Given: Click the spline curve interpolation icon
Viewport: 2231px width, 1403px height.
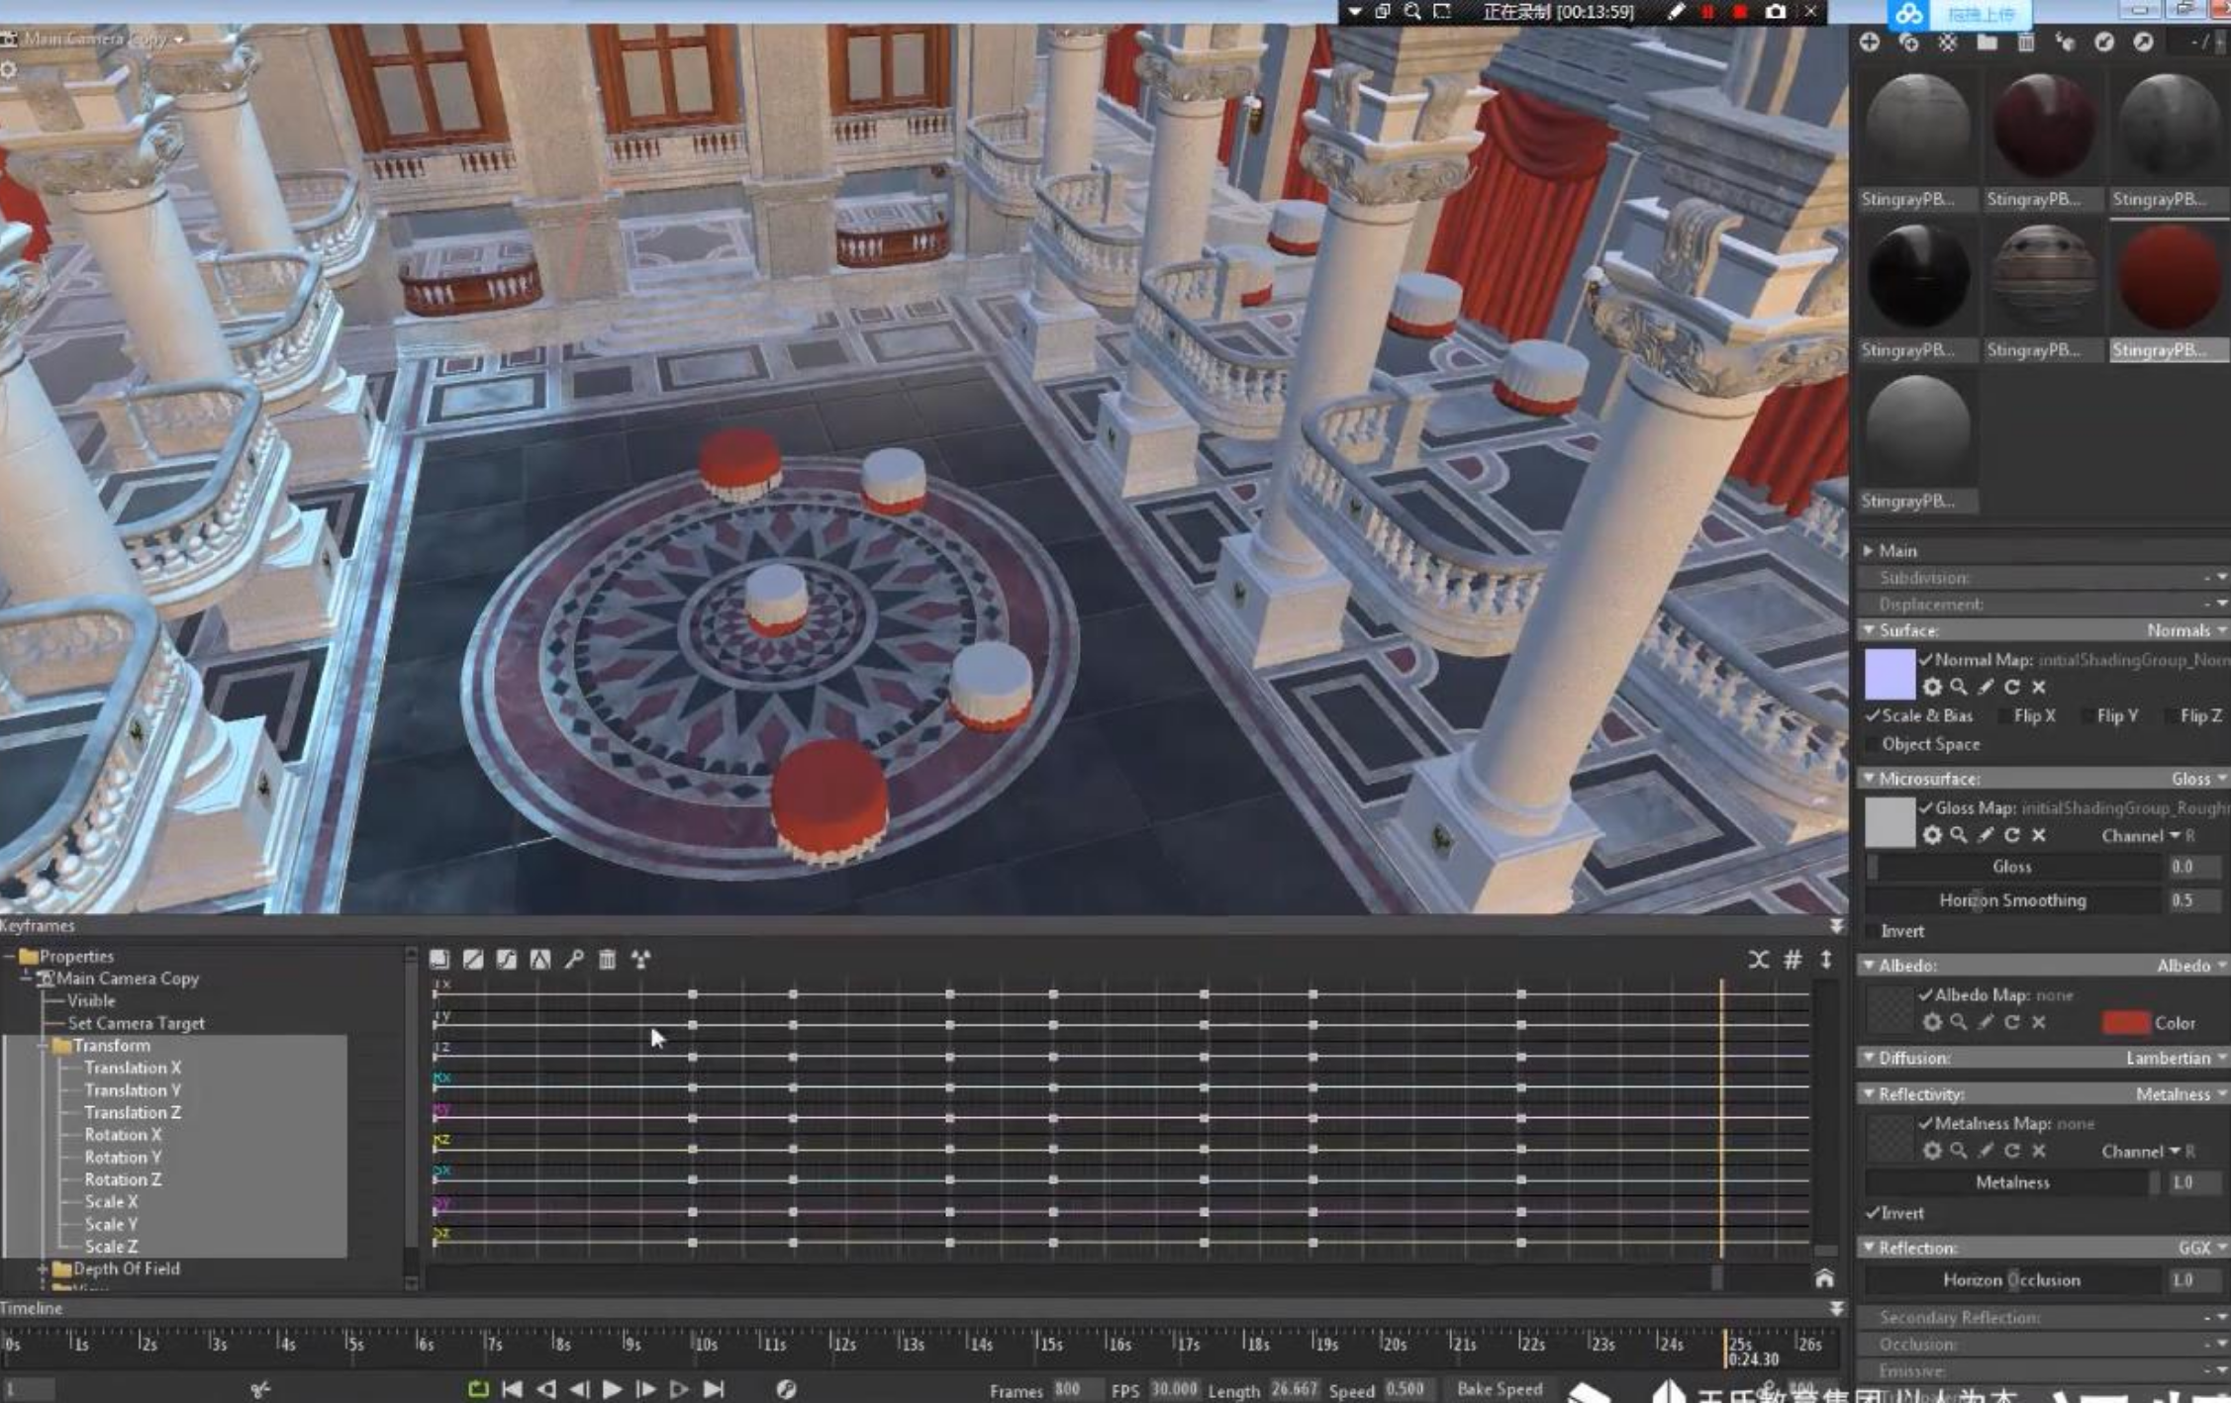Looking at the screenshot, I should (x=506, y=959).
